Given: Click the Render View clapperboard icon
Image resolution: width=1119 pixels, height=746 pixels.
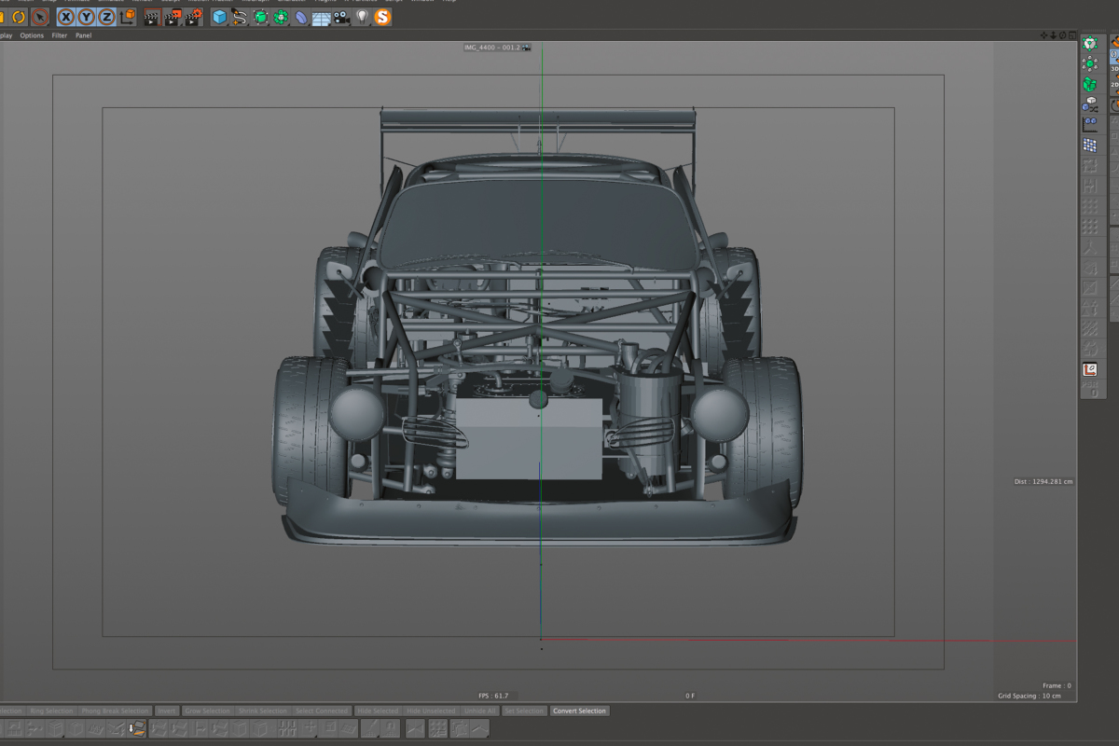Looking at the screenshot, I should (x=151, y=17).
